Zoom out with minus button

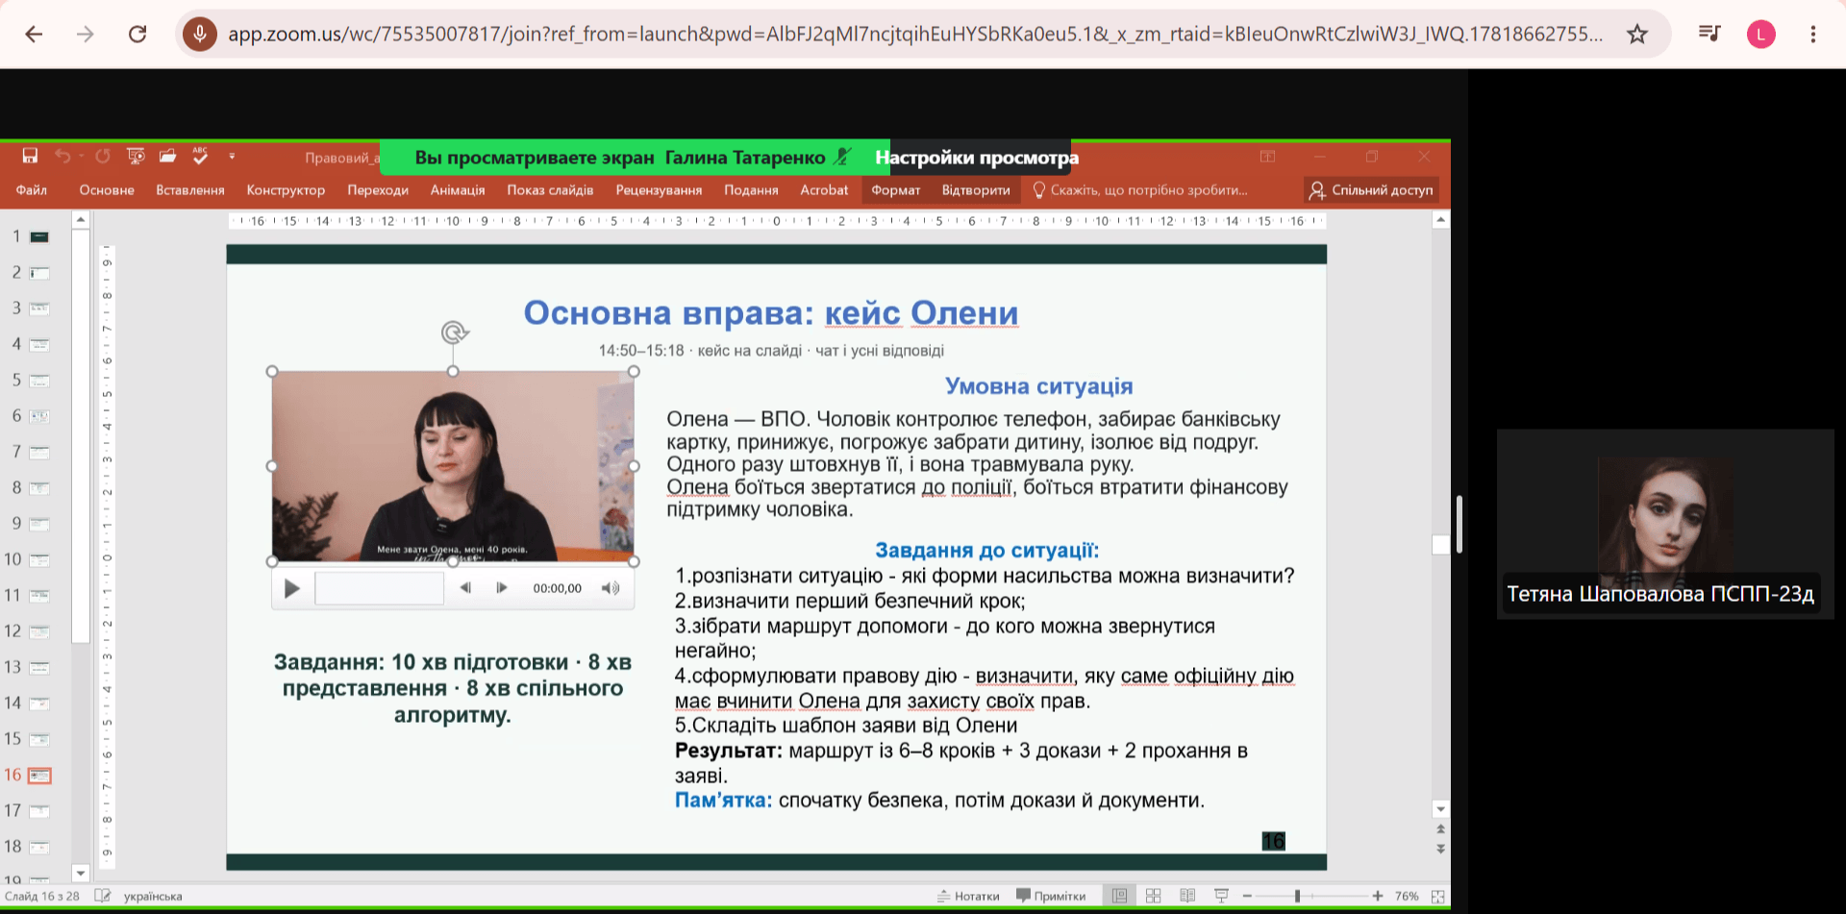point(1247,896)
